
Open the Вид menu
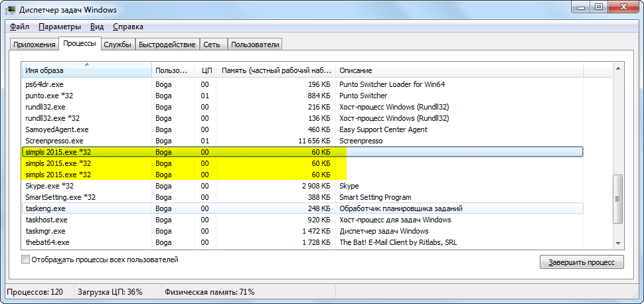(x=97, y=27)
